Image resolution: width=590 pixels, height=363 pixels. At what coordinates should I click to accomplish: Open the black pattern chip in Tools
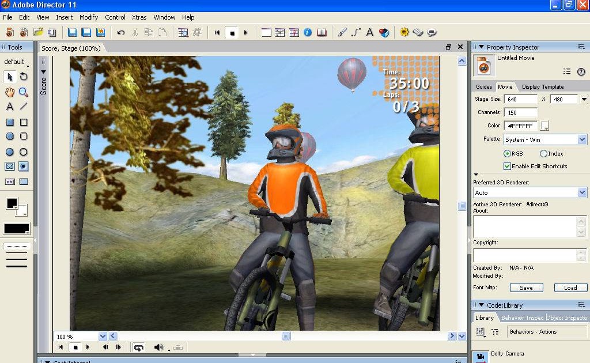[x=17, y=229]
